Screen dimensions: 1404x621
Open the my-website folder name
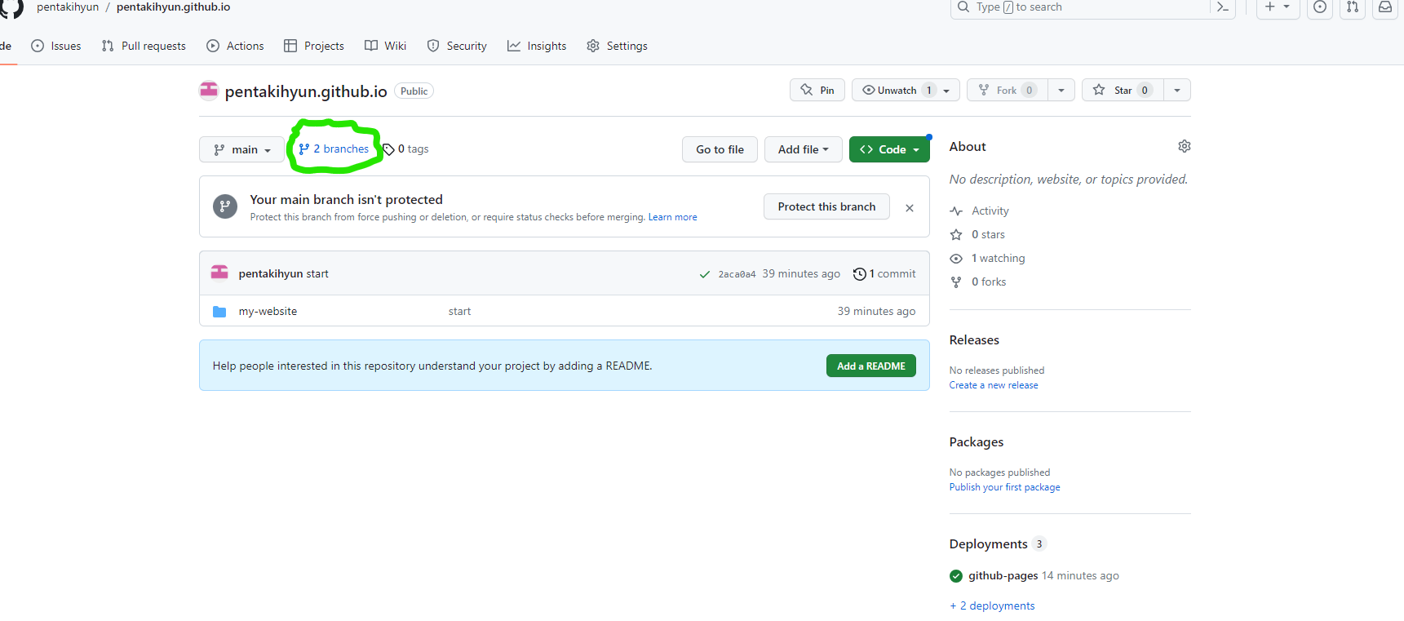268,312
